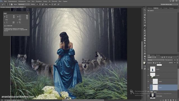Select the Rectangular Marquee tool
This screenshot has width=179, height=101.
(145, 12)
